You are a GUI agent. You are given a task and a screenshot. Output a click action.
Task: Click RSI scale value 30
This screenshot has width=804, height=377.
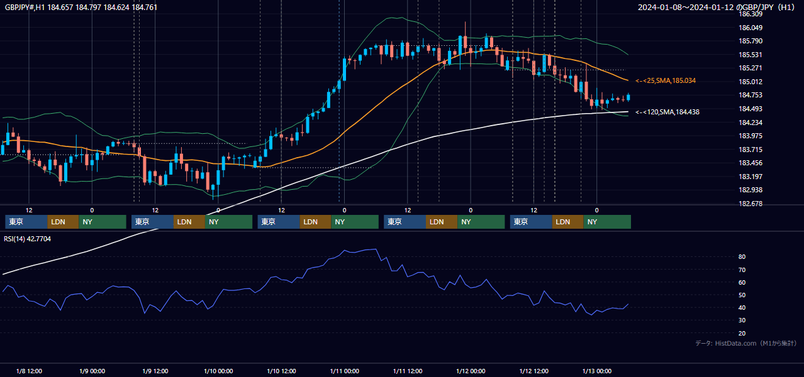coord(742,320)
